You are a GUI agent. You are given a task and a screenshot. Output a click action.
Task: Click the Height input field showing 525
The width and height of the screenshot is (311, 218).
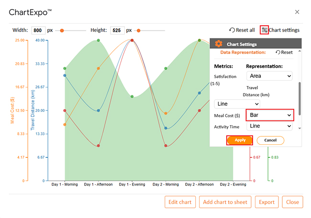tap(117, 30)
